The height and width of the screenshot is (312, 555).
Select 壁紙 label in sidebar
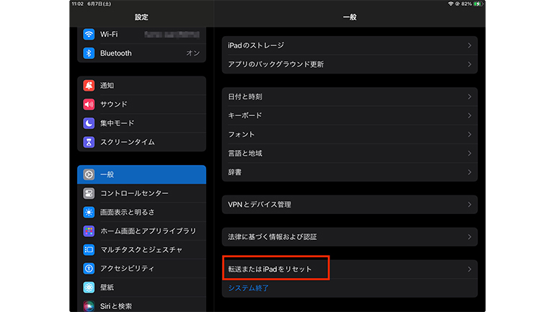[107, 288]
